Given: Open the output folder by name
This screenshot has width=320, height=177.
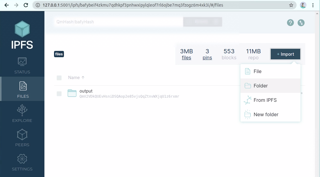Looking at the screenshot, I should [86, 91].
